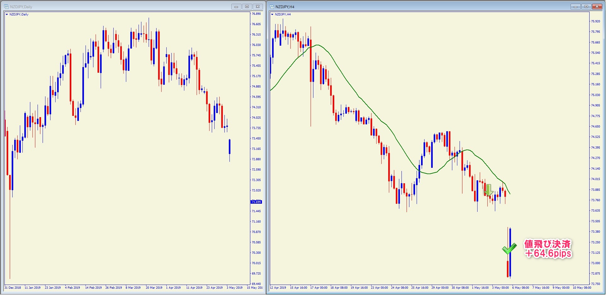Minimize the NZDJPY,Daily chart window
The height and width of the screenshot is (295, 606).
236,7
